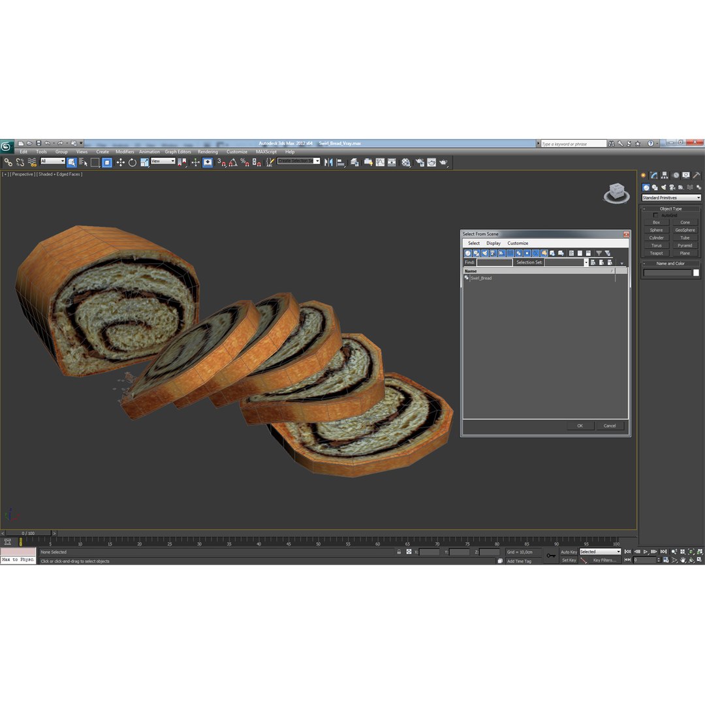Click the Render Production teapot icon
Screen dimensions: 705x705
(444, 163)
